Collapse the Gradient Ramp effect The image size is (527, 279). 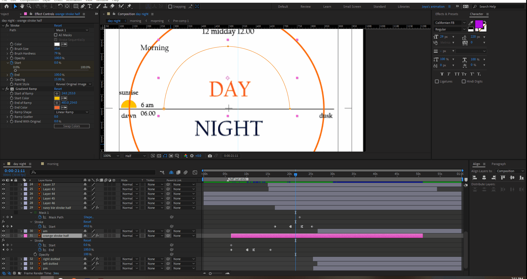(x=3, y=89)
